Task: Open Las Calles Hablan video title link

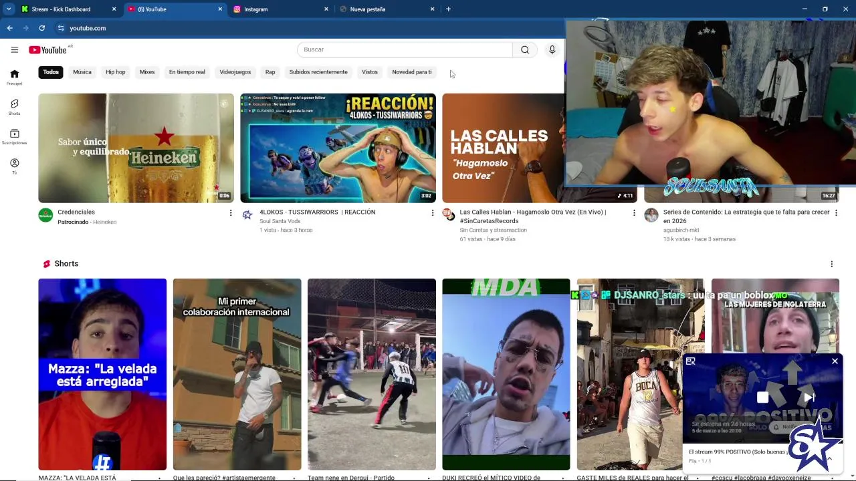Action: (x=533, y=216)
